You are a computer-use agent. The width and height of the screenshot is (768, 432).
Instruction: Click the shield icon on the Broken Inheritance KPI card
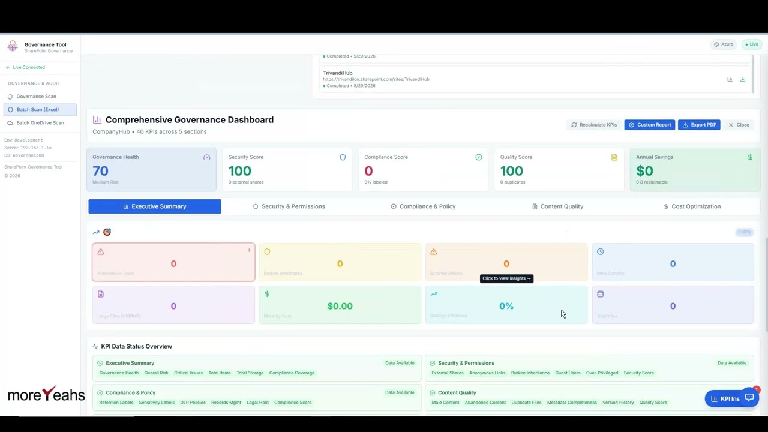[x=267, y=252]
